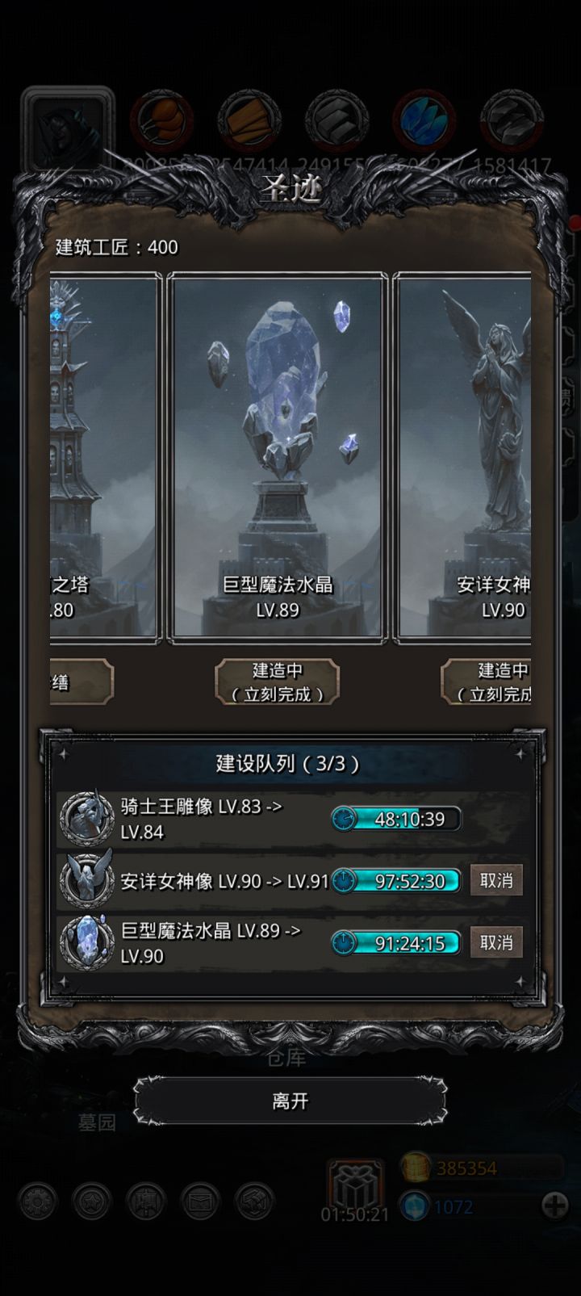Click the 48:10:39 progress timer bar

(x=396, y=819)
